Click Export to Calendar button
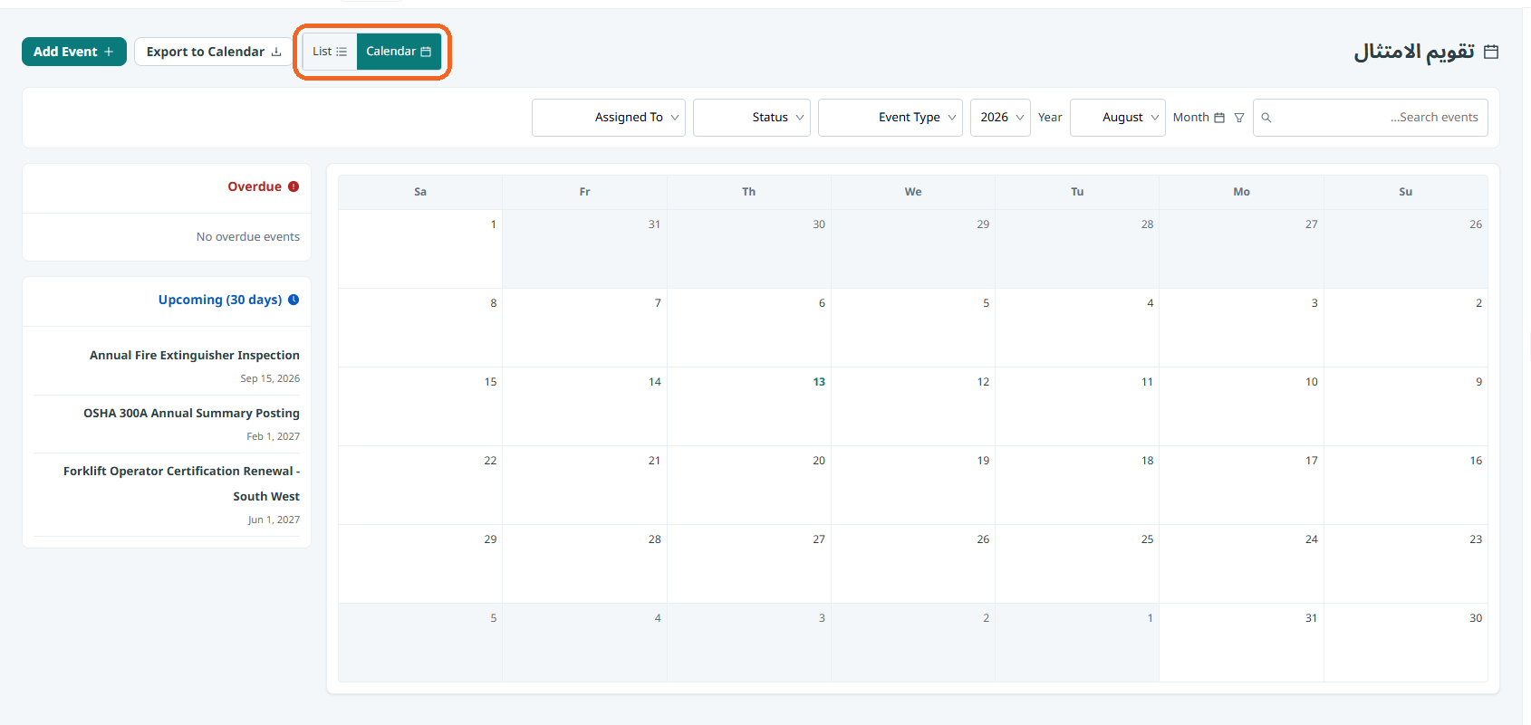 pos(214,52)
